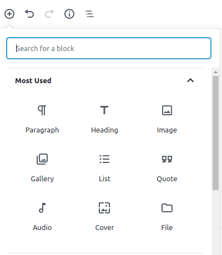Focus the Search for a block field

[109, 48]
